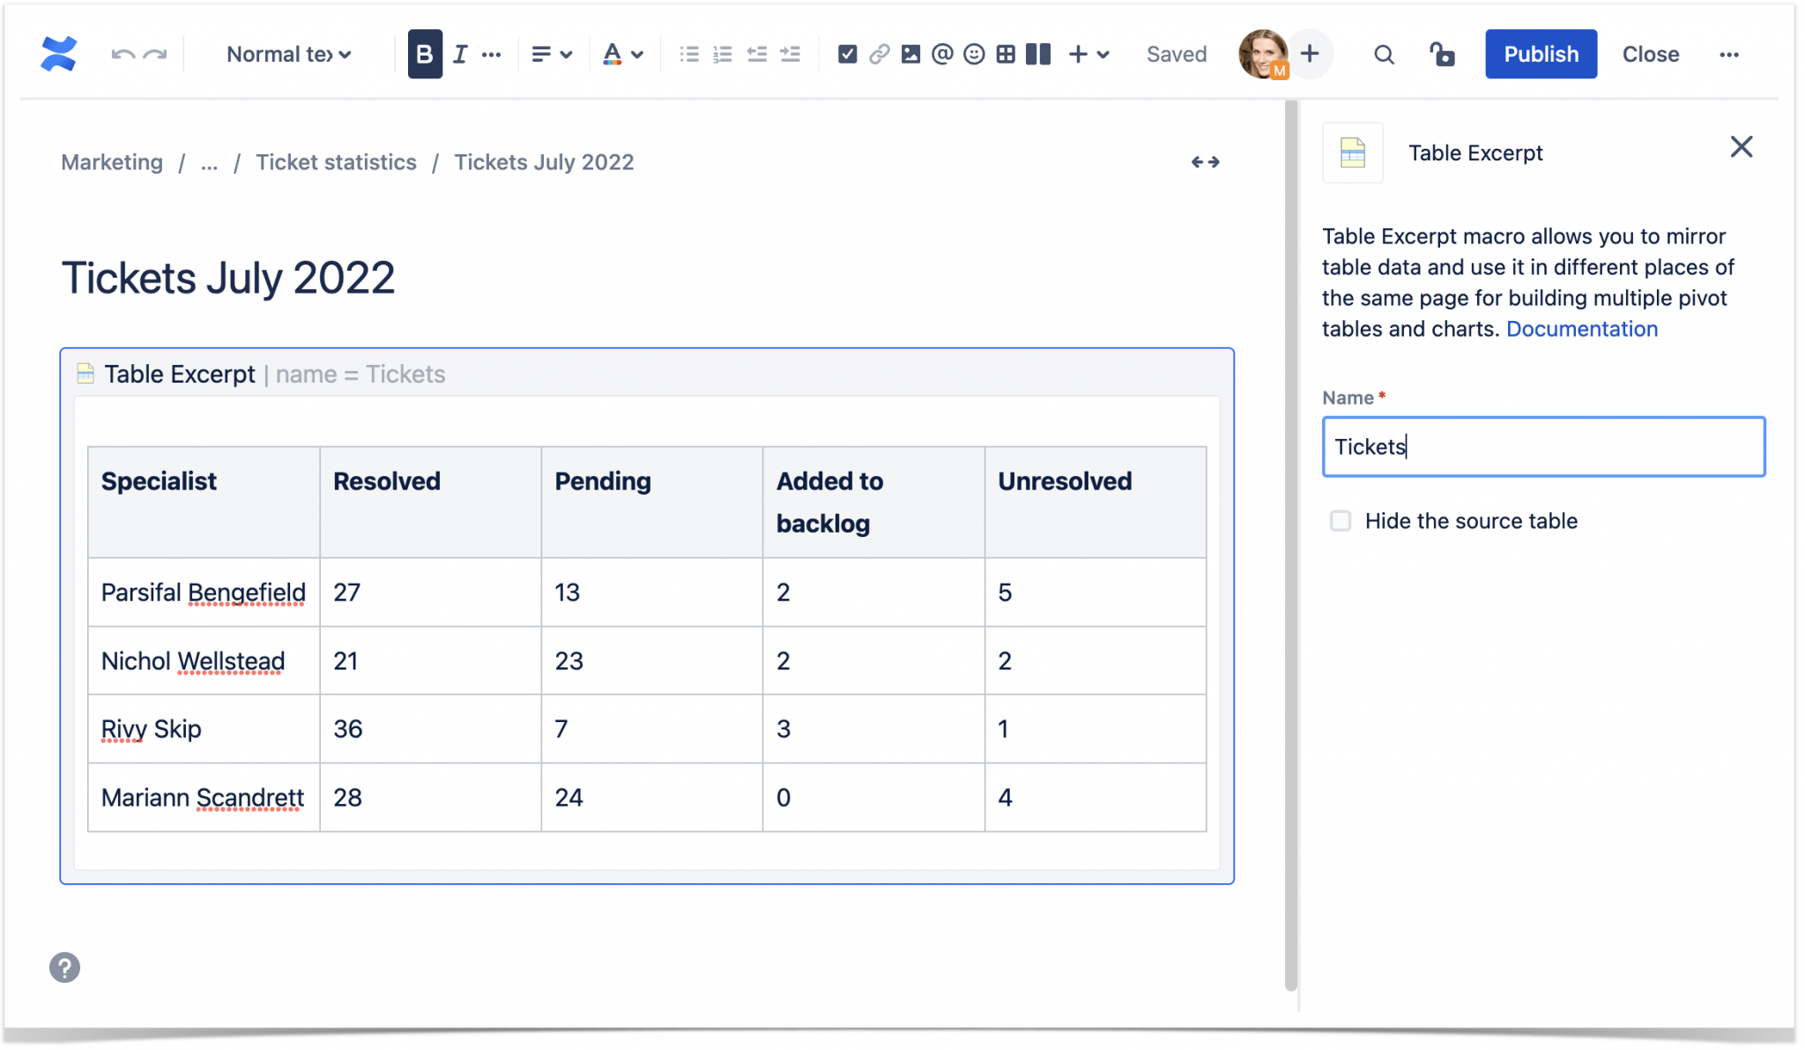The height and width of the screenshot is (1050, 1805).
Task: Open the search icon in the toolbar
Action: click(1382, 54)
